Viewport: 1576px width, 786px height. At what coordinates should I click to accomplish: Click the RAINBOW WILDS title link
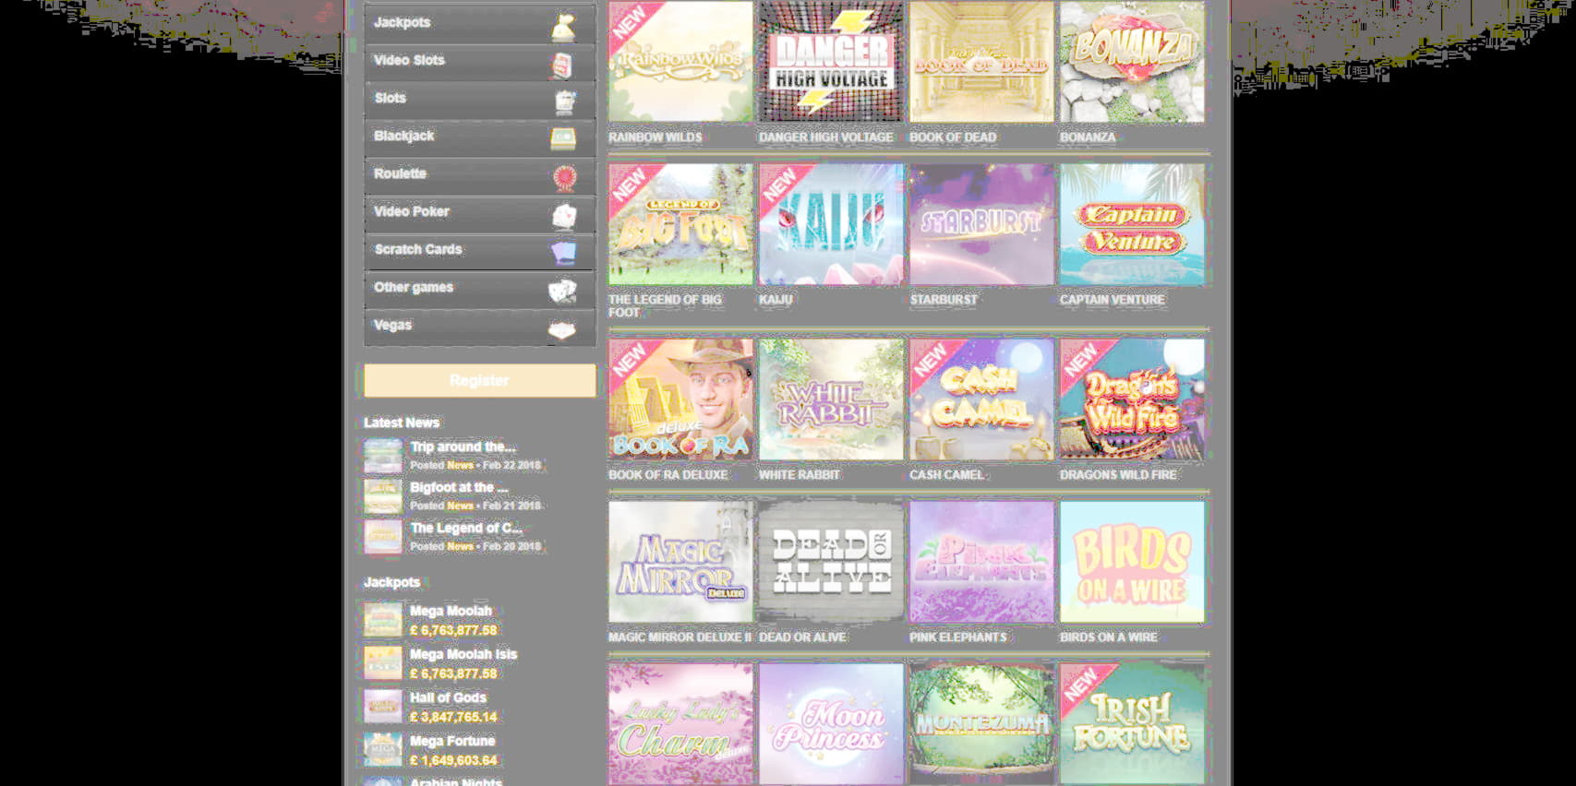pos(656,137)
